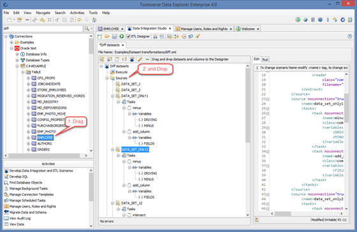357x232 pixels.
Task: Click the cut scissors icon in main toolbar
Action: (x=57, y=20)
